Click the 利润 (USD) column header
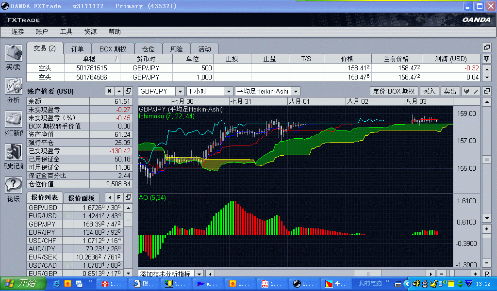The image size is (497, 291). pyautogui.click(x=451, y=59)
